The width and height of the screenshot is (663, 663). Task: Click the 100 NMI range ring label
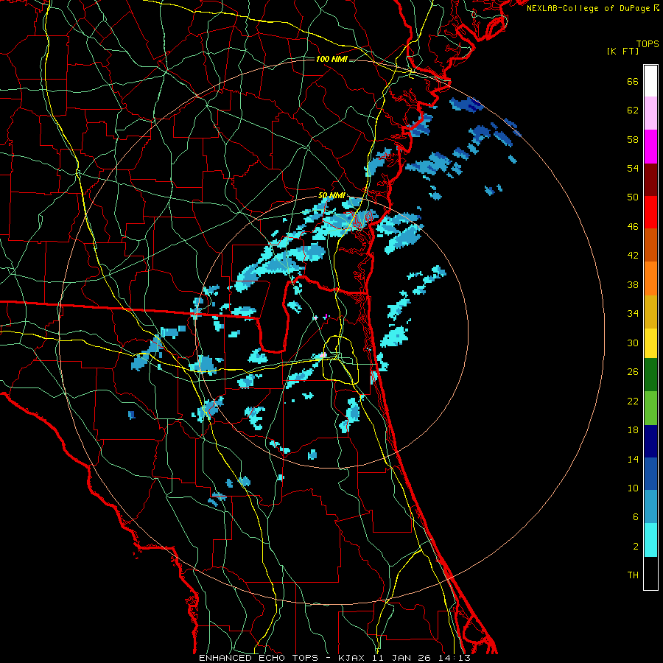pyautogui.click(x=331, y=59)
